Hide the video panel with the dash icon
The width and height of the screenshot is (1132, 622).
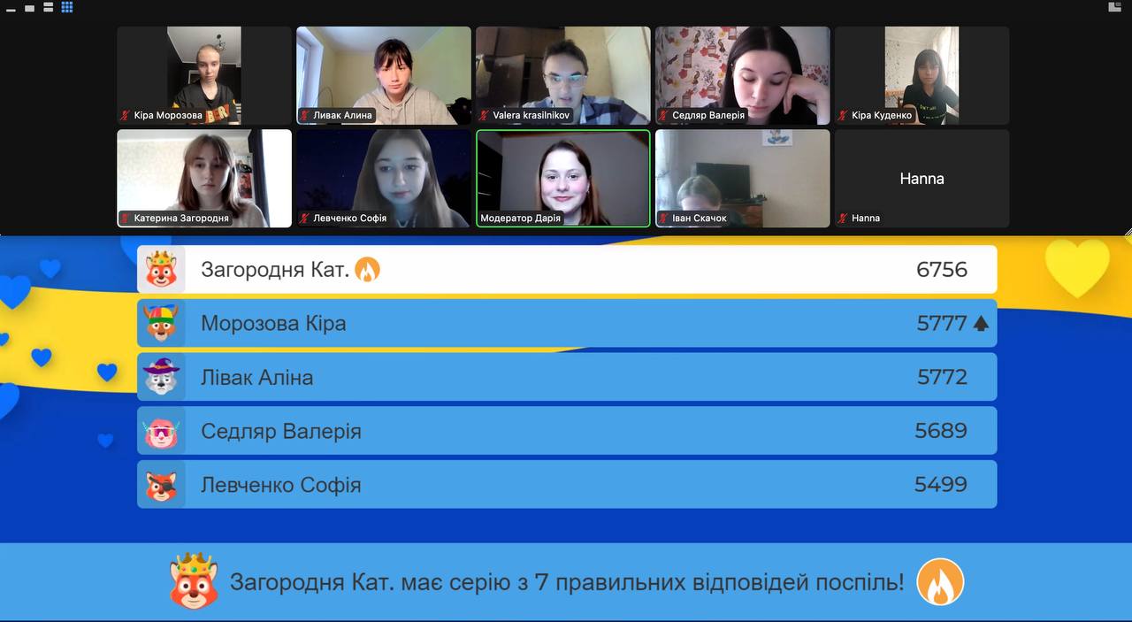[11, 9]
